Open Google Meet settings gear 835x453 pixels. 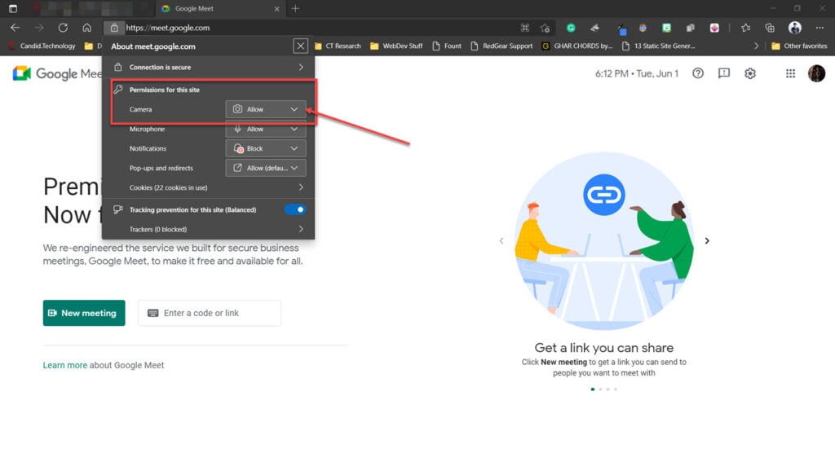(750, 73)
